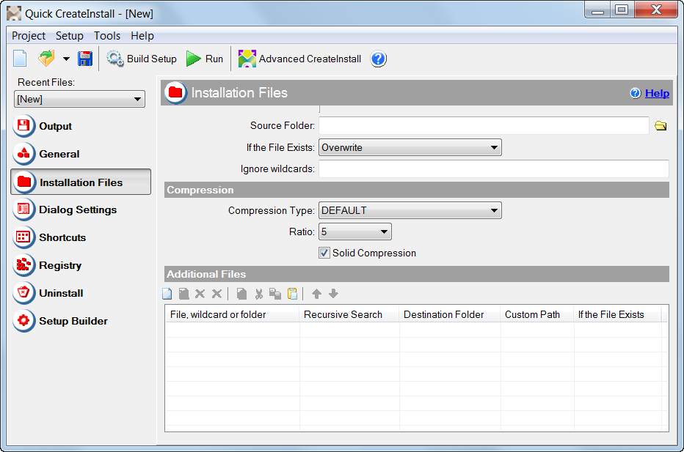Screen dimensions: 684x452
Task: Click the scissors cut icon
Action: (258, 294)
